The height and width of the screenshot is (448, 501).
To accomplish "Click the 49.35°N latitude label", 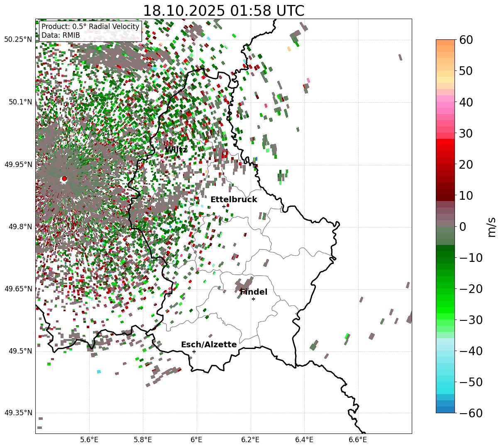I will pyautogui.click(x=18, y=413).
